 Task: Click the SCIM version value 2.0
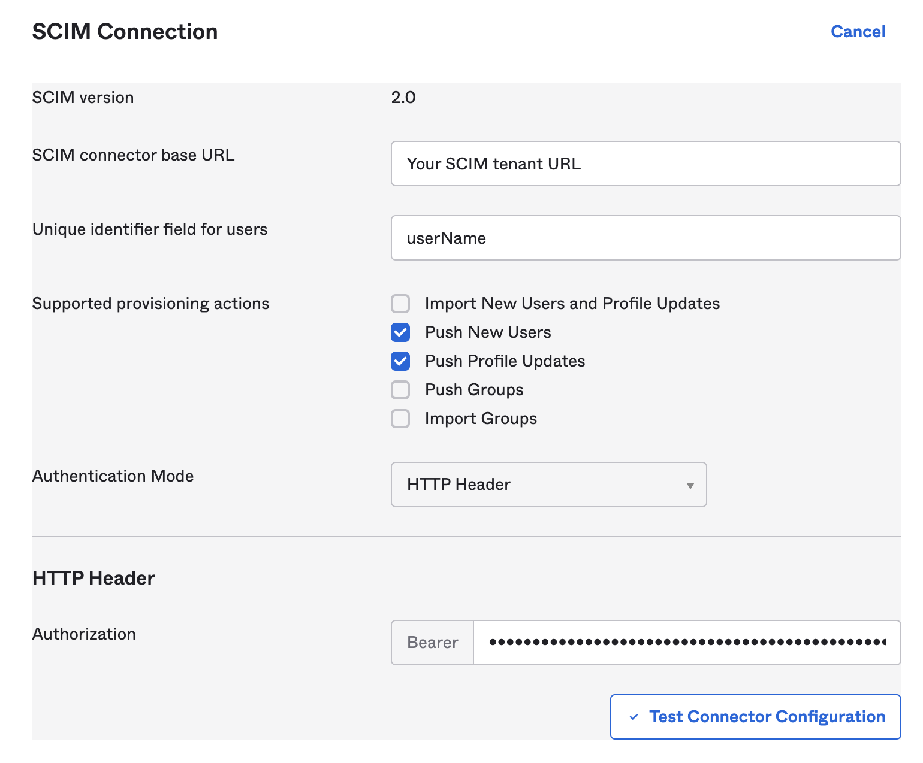[x=403, y=98]
